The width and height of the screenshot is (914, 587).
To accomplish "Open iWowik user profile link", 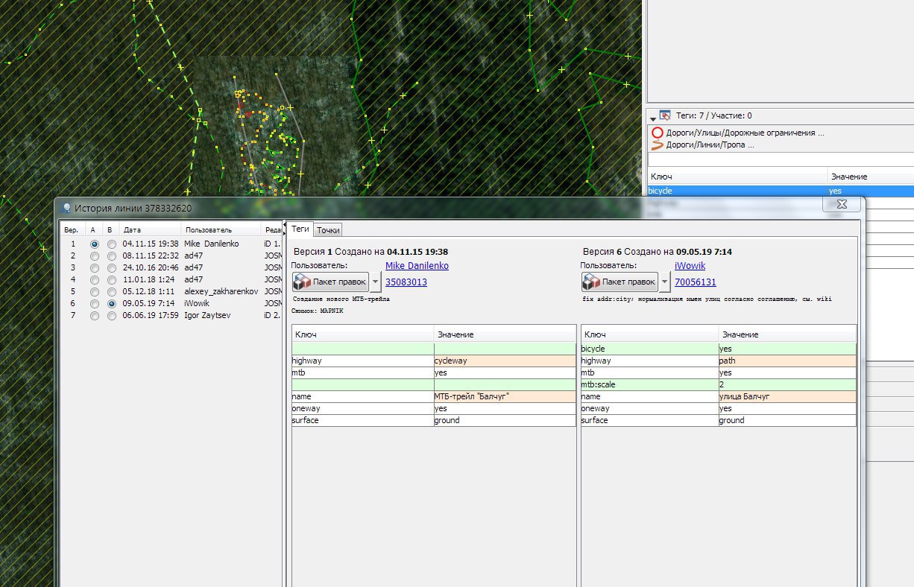I will pyautogui.click(x=690, y=266).
